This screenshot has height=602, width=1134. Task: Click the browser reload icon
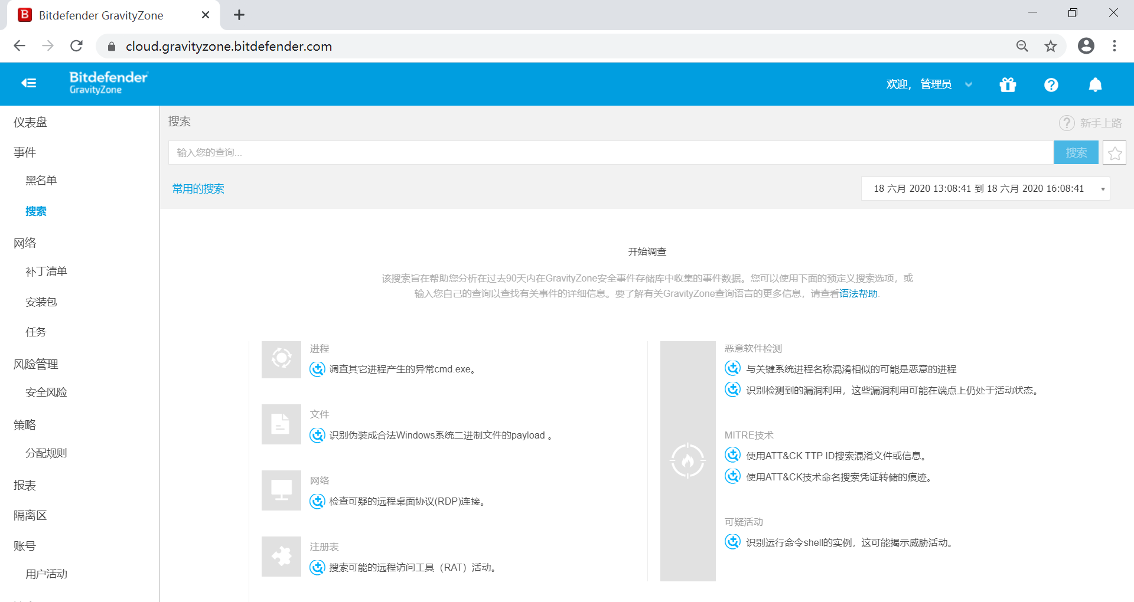pyautogui.click(x=76, y=46)
